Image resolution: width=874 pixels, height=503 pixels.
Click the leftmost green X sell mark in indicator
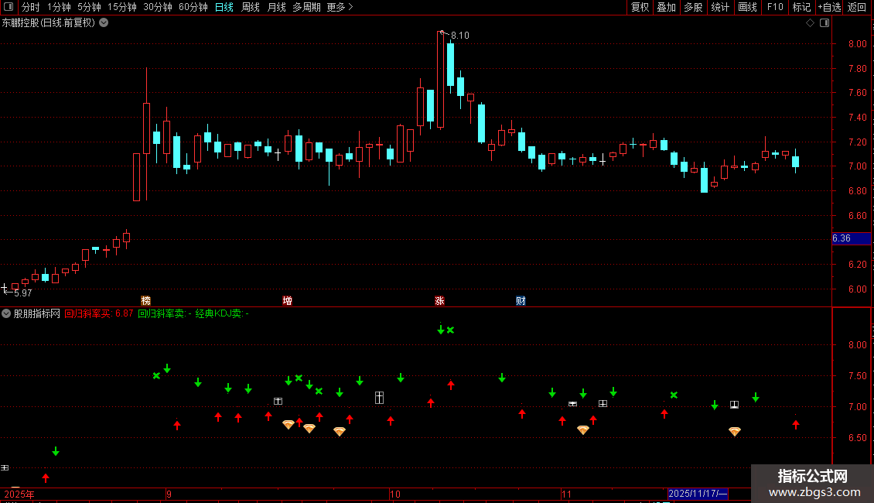[x=157, y=375]
